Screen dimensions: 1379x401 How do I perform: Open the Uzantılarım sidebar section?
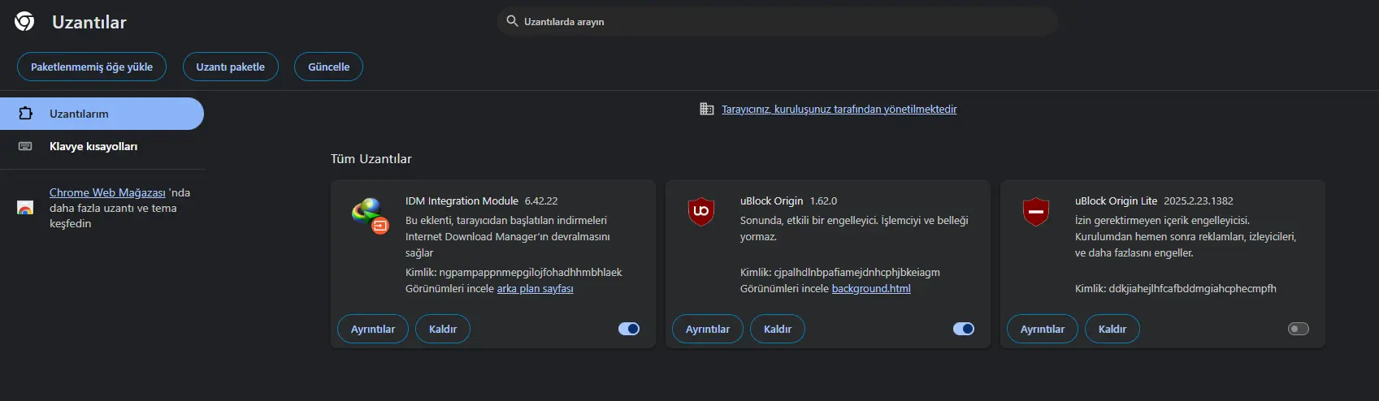coord(102,114)
